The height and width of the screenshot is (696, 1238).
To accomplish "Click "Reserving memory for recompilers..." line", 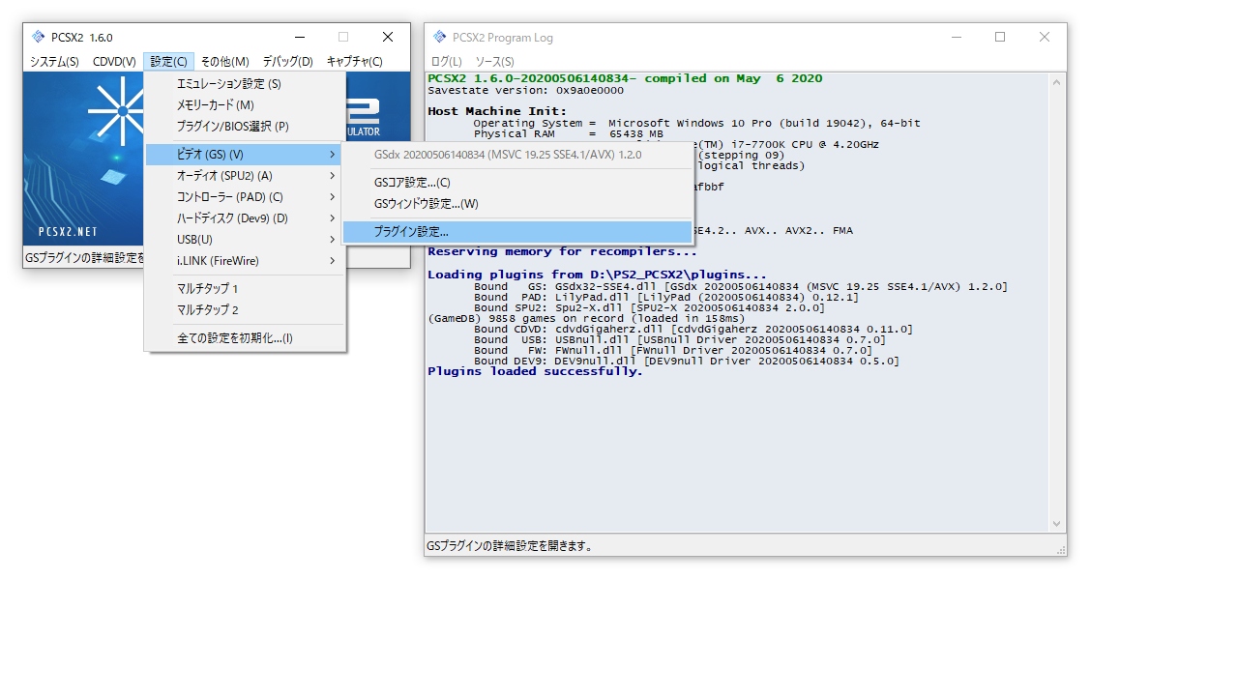I will pos(562,252).
